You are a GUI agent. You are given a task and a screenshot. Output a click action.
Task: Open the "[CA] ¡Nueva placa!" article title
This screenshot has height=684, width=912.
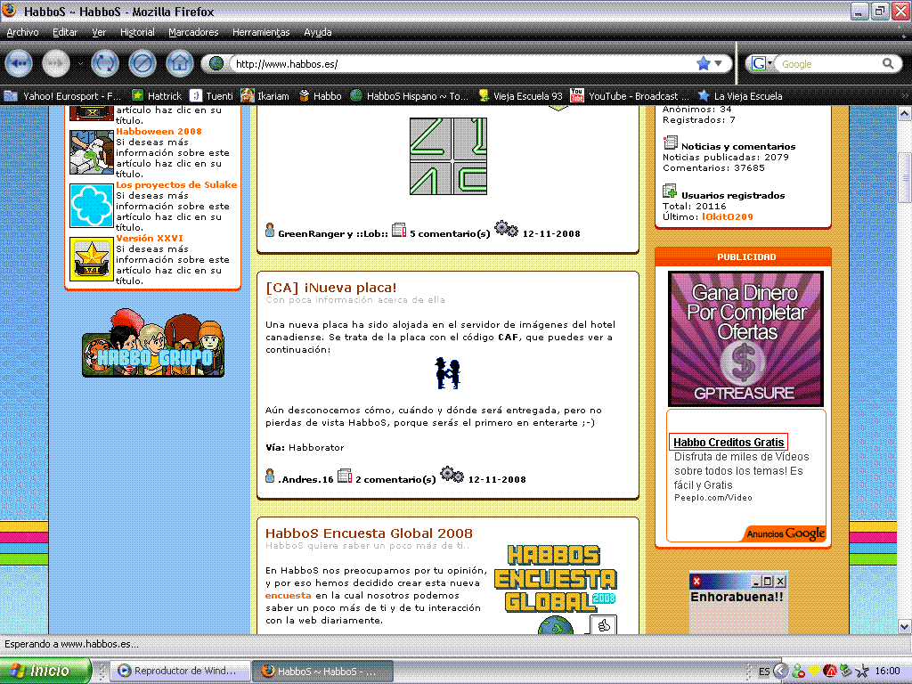click(331, 287)
